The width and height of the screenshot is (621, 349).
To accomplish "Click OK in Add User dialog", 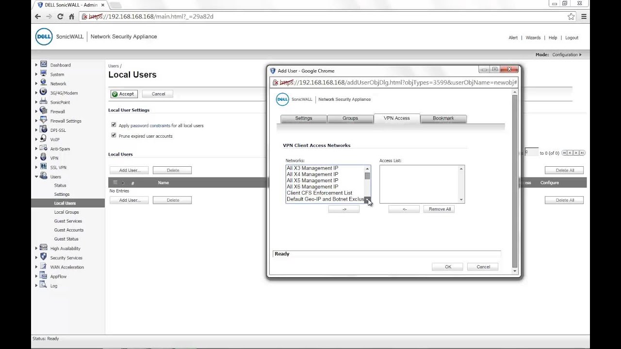I will 448,267.
